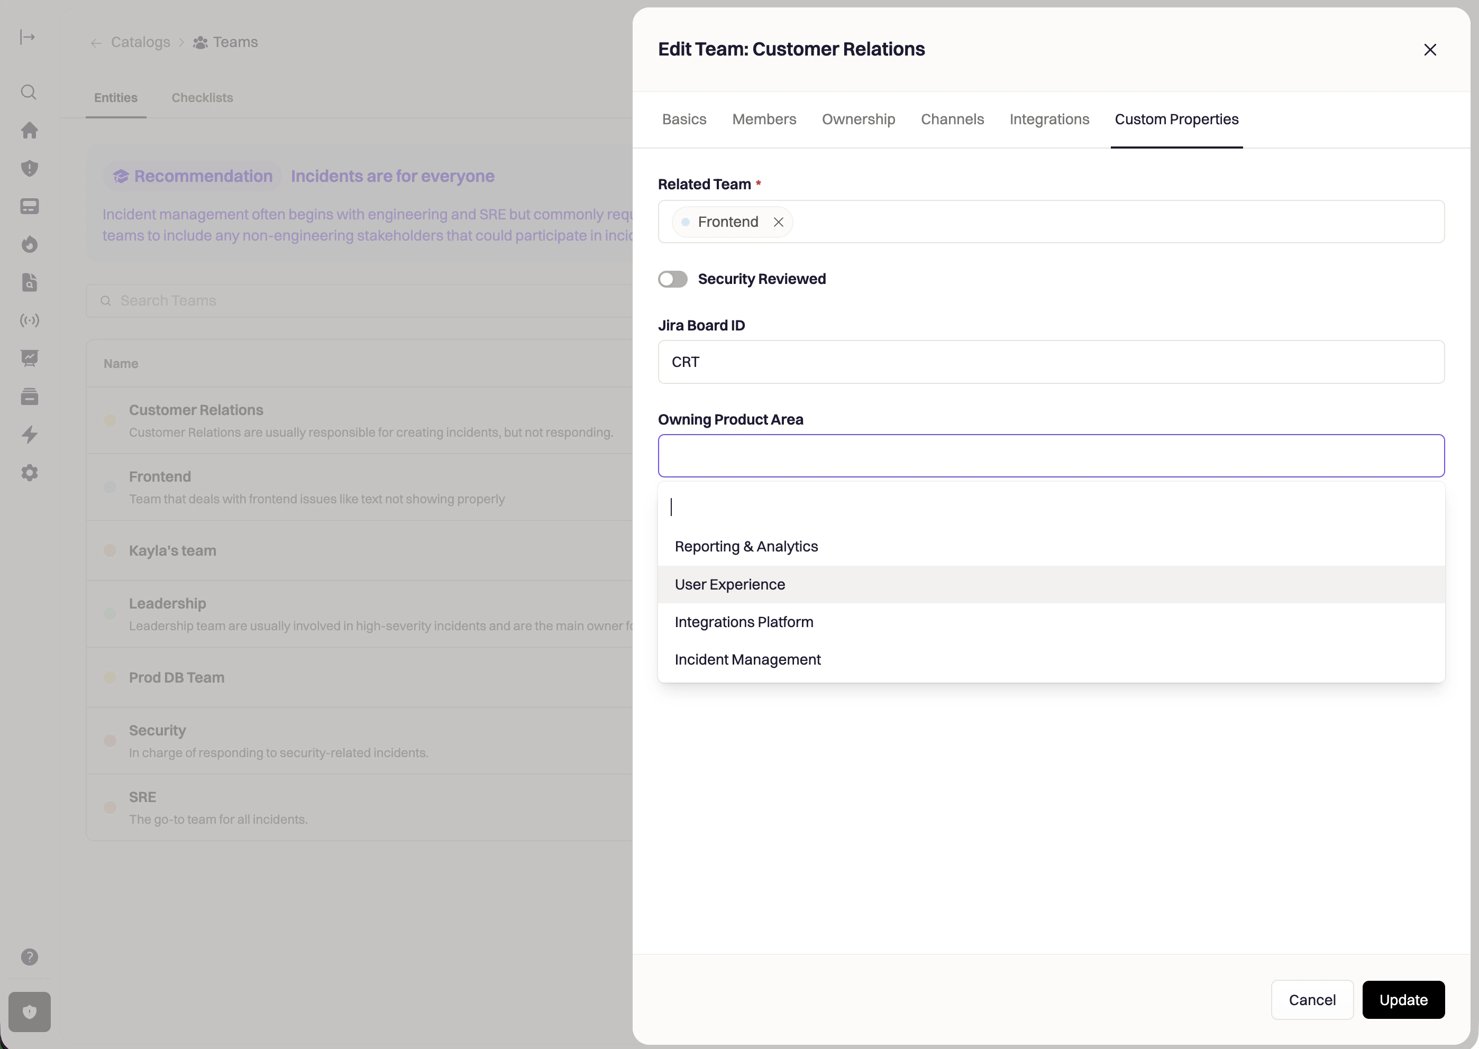Image resolution: width=1479 pixels, height=1049 pixels.
Task: Click the broadcast signal sidebar icon
Action: (29, 320)
